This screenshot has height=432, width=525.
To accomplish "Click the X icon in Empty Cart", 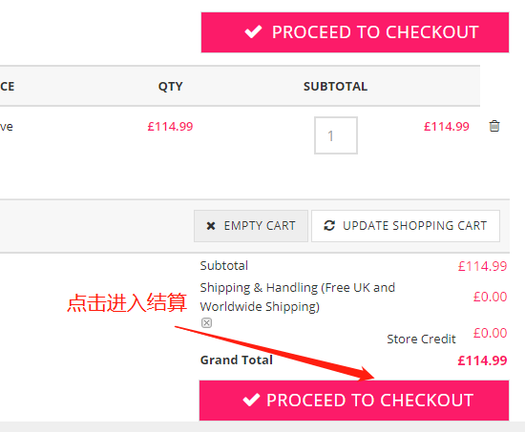I will [x=211, y=226].
